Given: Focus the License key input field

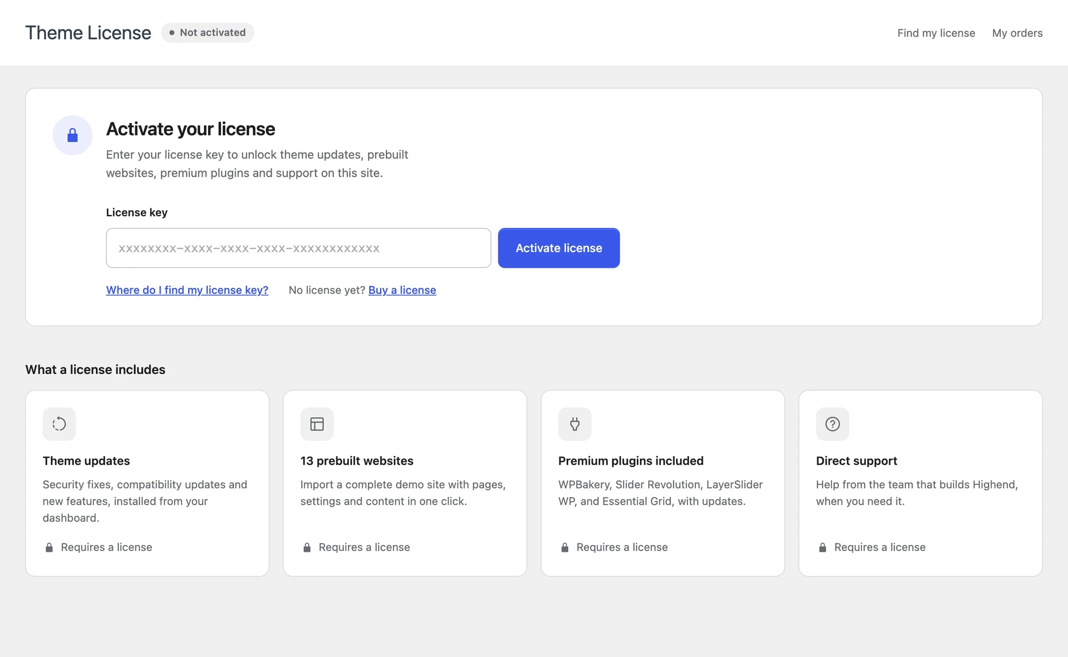Looking at the screenshot, I should 299,248.
